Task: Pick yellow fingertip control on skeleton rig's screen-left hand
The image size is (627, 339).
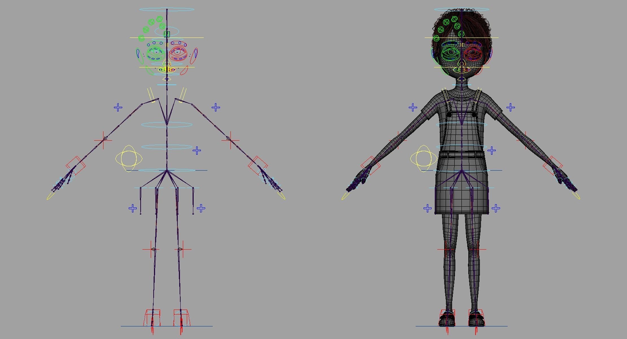Action: click(x=51, y=196)
